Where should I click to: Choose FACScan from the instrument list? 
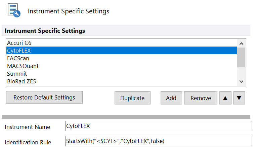point(18,58)
